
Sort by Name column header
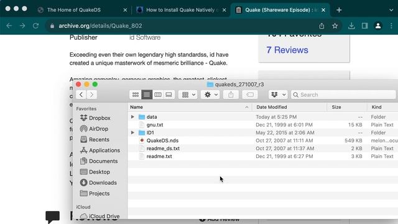pos(189,107)
